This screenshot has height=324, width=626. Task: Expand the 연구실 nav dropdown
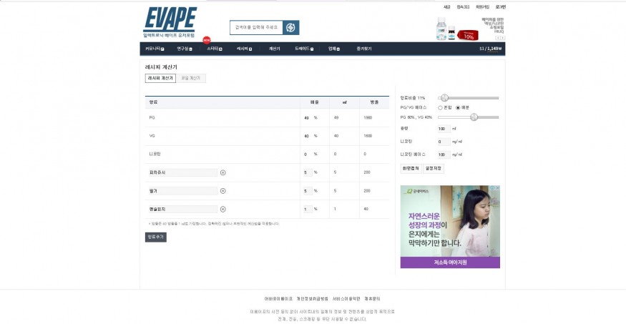click(184, 49)
